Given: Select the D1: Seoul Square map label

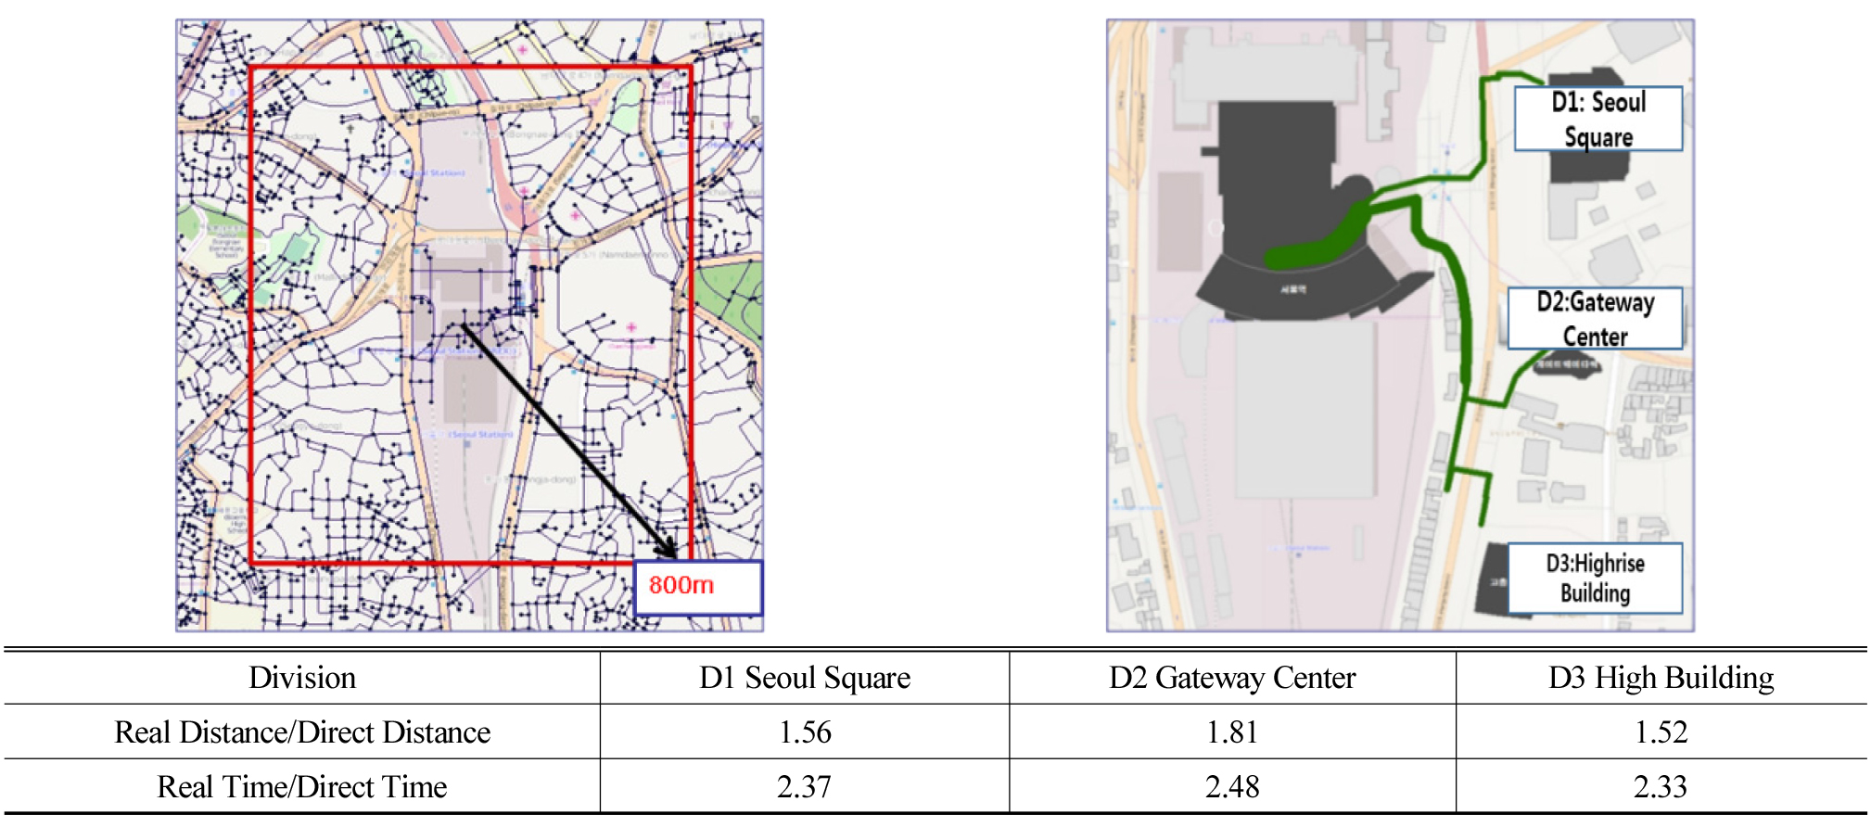Looking at the screenshot, I should point(1598,119).
